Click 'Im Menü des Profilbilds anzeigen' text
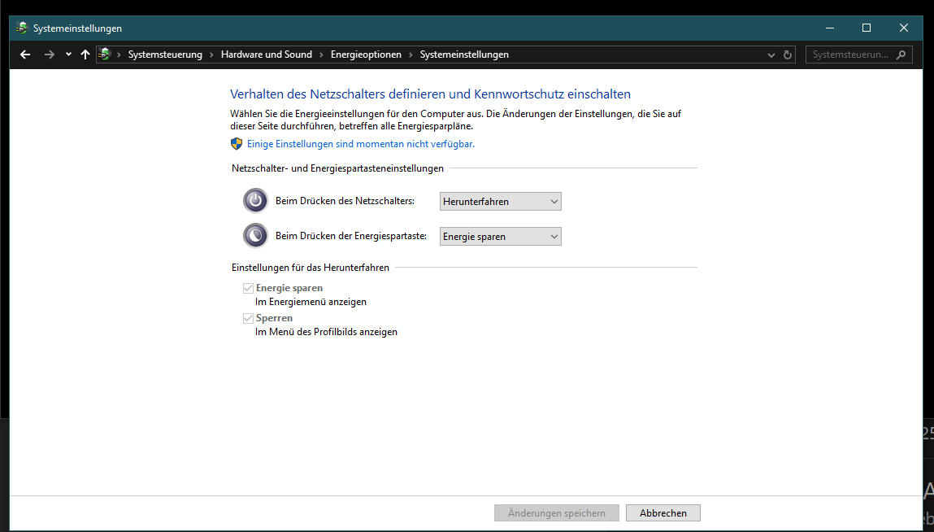 pyautogui.click(x=326, y=332)
